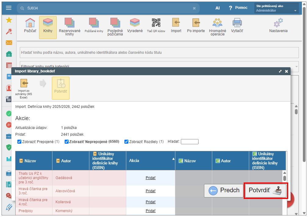Toggle Zobraziť Prepojené checkbox
Screen dimensions: 308x217
[19, 142]
